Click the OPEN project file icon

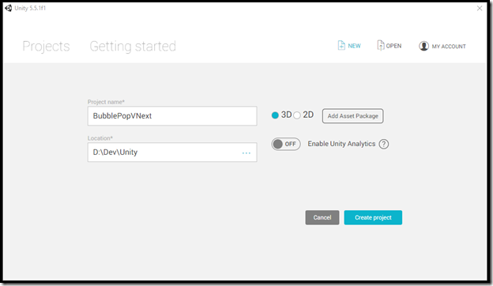pos(381,45)
